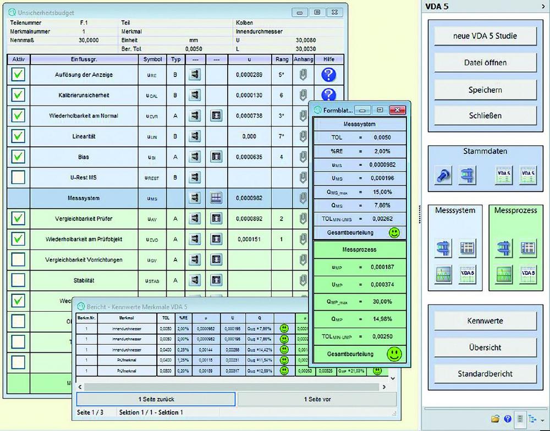The image size is (550, 431).
Task: Enable Aktiv checkbox for Stabilität
Action: [x=18, y=280]
